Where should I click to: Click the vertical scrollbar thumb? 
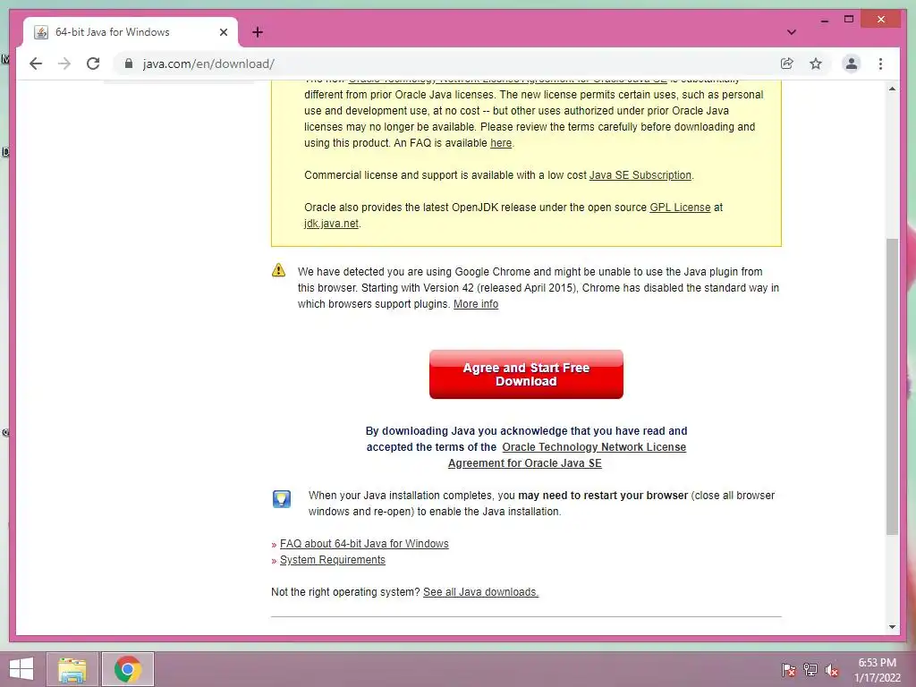(x=892, y=386)
